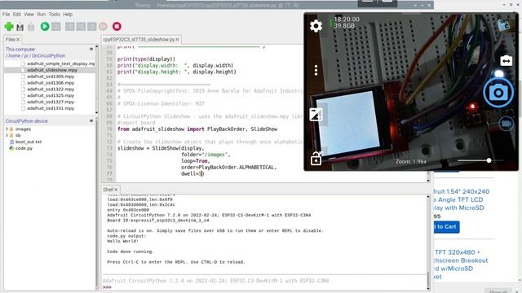Close the cpyESP32C3_st7735_slideshow.py tab
This screenshot has height=293, width=522.
point(178,40)
